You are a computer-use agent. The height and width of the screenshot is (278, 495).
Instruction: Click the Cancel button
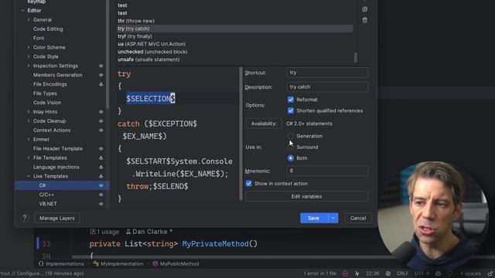[358, 218]
